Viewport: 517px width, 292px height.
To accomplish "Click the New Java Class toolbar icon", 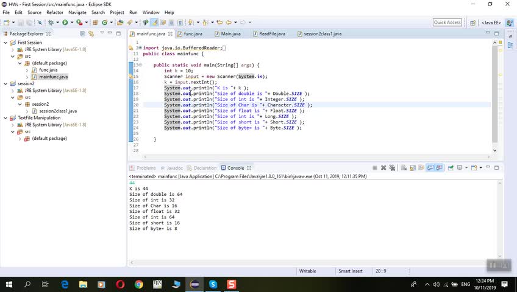I will [104, 23].
